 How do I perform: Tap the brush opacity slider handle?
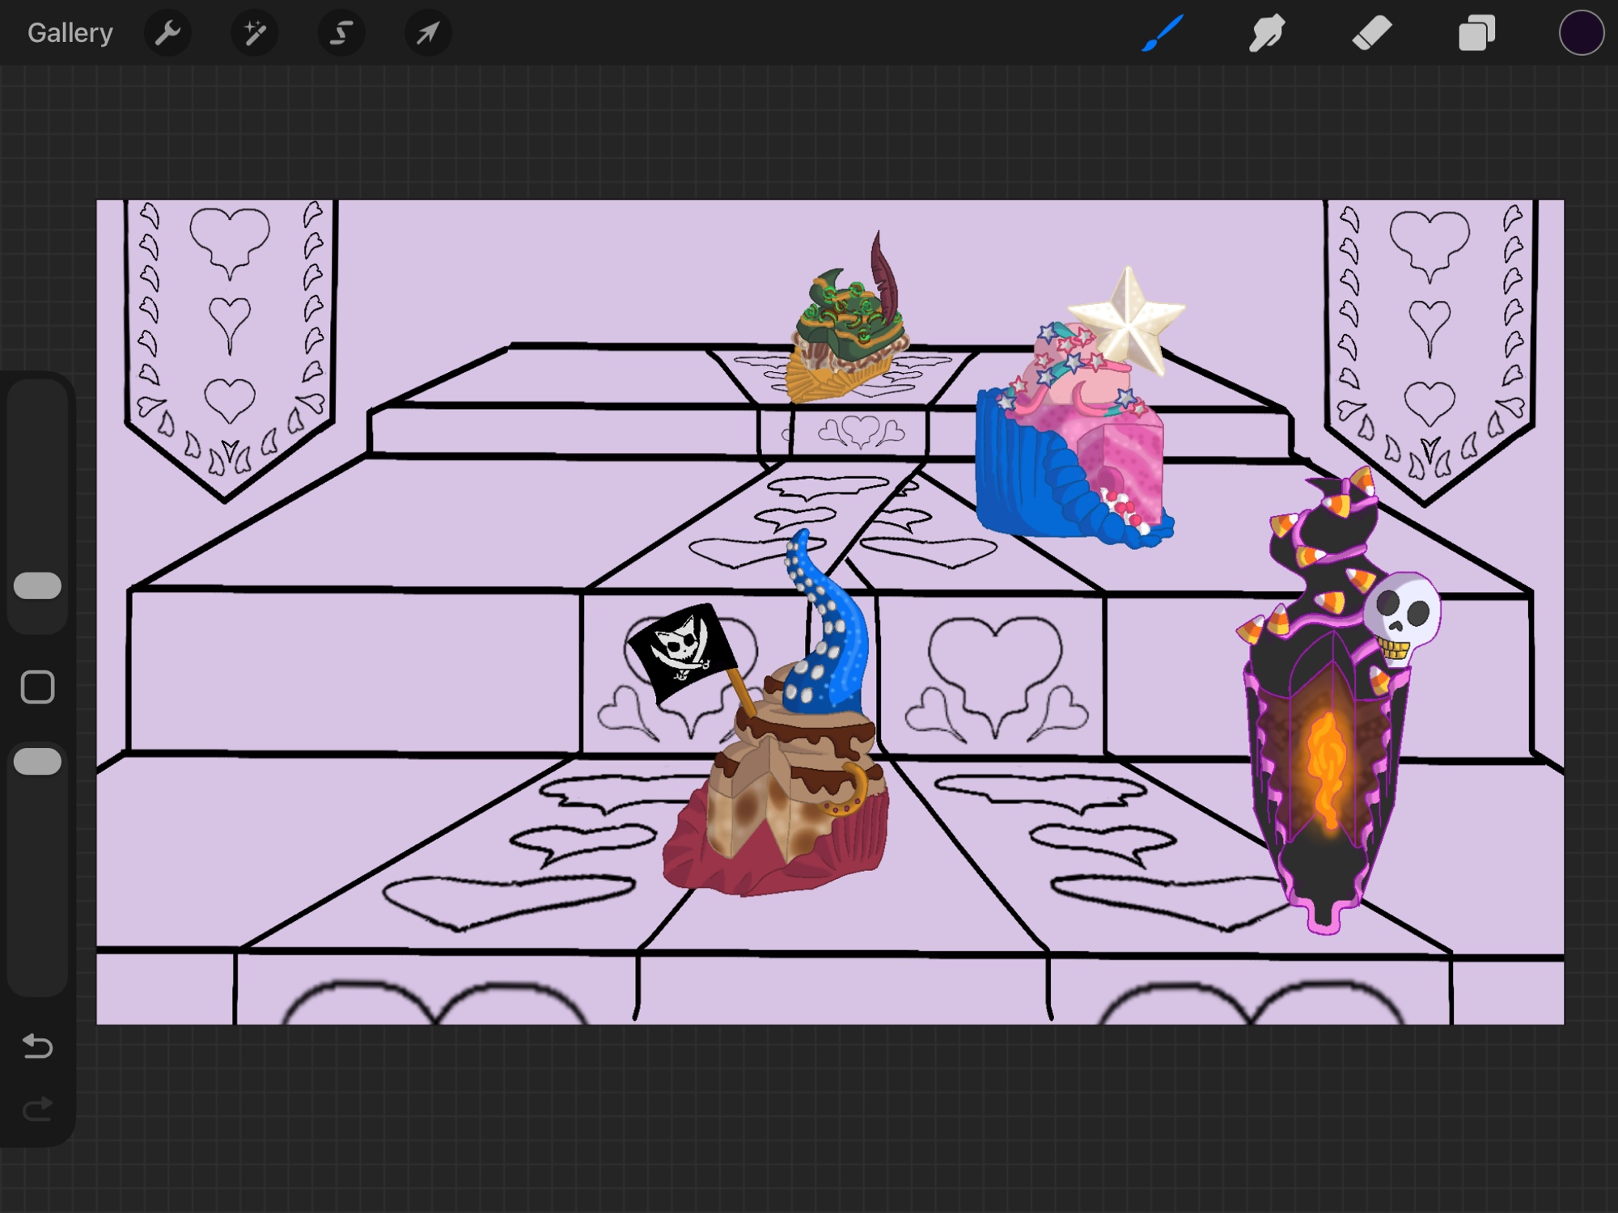[x=38, y=762]
